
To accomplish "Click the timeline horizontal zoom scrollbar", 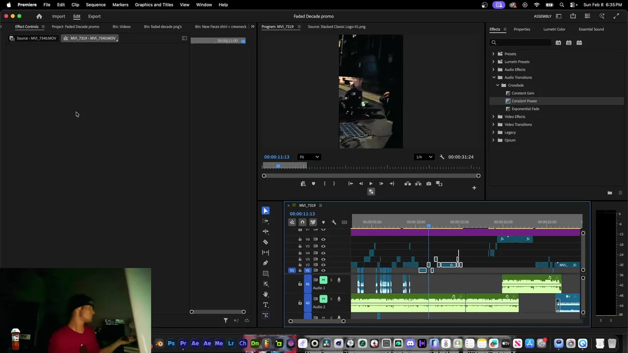I will point(317,321).
